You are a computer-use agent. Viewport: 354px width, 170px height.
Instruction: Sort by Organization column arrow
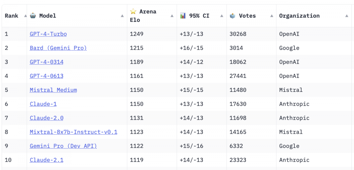tap(347, 16)
